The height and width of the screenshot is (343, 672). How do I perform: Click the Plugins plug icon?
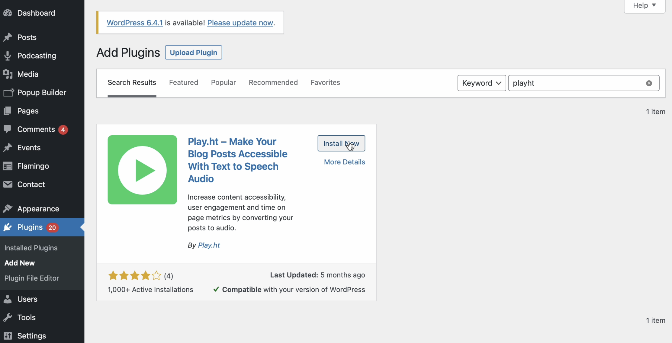(8, 227)
